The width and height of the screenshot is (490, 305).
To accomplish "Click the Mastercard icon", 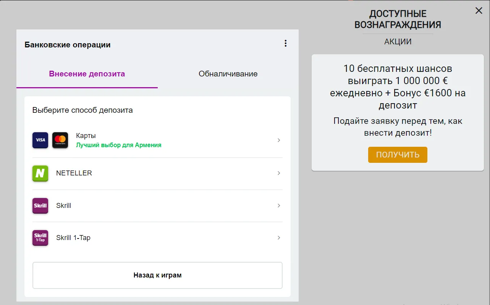I will click(60, 140).
